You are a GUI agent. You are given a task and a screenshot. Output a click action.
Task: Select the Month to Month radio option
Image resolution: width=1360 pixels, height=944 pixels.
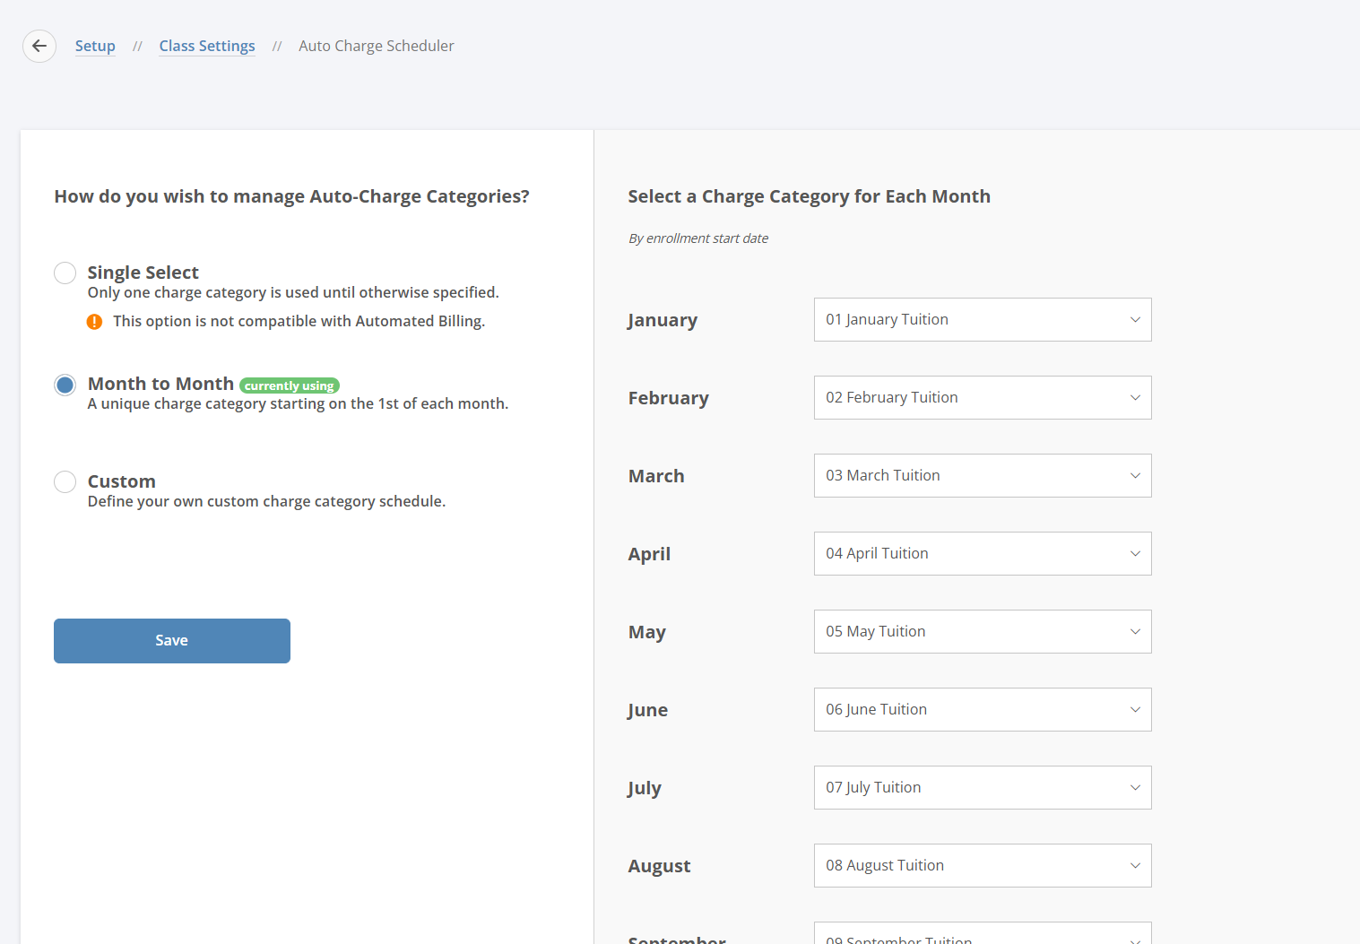point(65,385)
